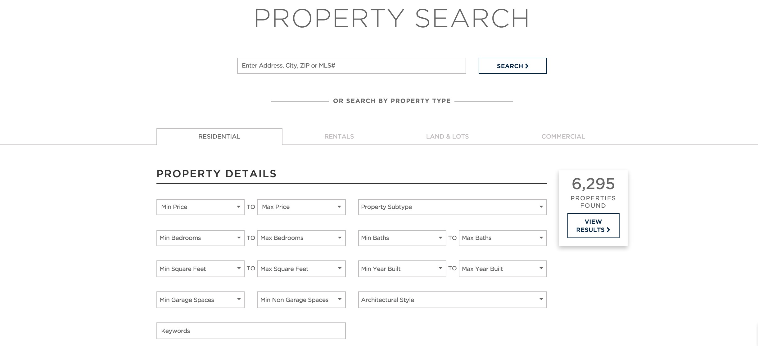Select a Min Bedrooms value
Image resolution: width=758 pixels, height=346 pixels.
coord(200,238)
